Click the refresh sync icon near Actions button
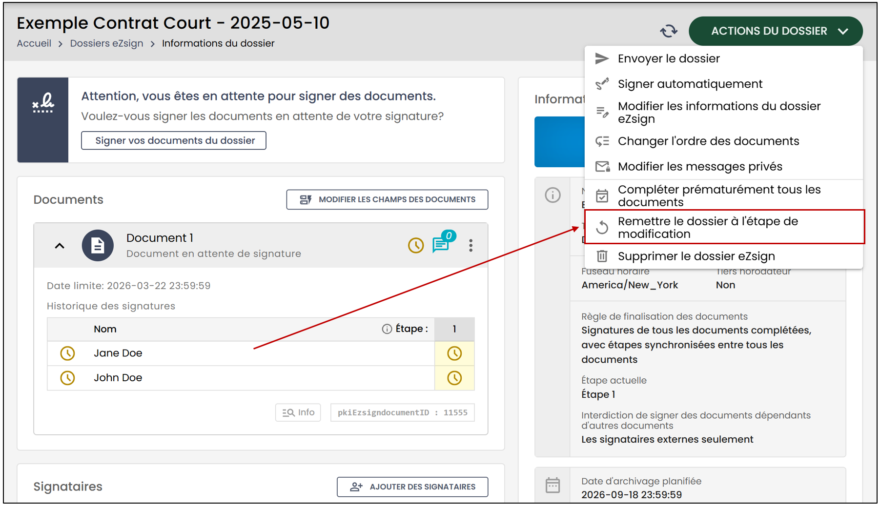The image size is (880, 507). pos(669,31)
